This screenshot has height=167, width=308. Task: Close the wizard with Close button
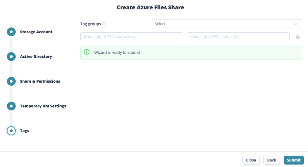pos(251,160)
